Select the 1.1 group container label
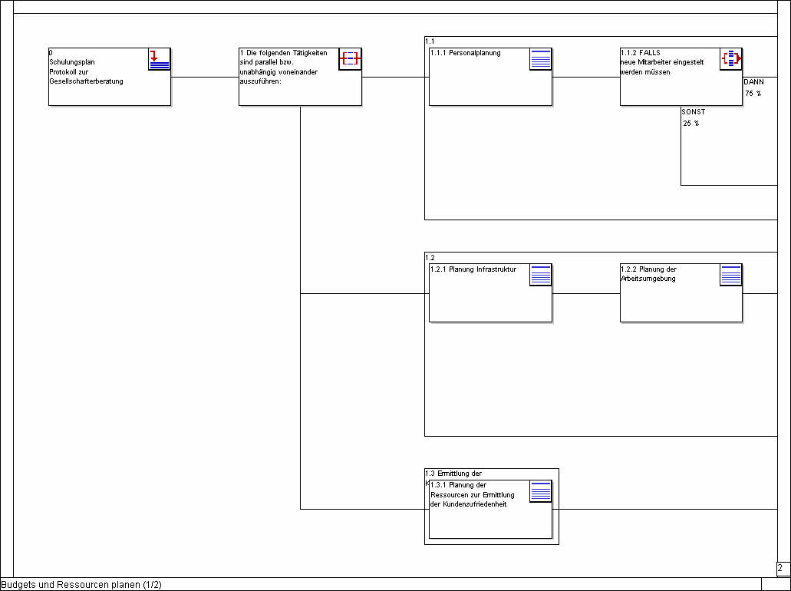This screenshot has height=591, width=791. point(430,41)
